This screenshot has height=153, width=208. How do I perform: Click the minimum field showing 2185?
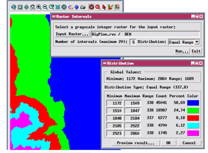114,126
